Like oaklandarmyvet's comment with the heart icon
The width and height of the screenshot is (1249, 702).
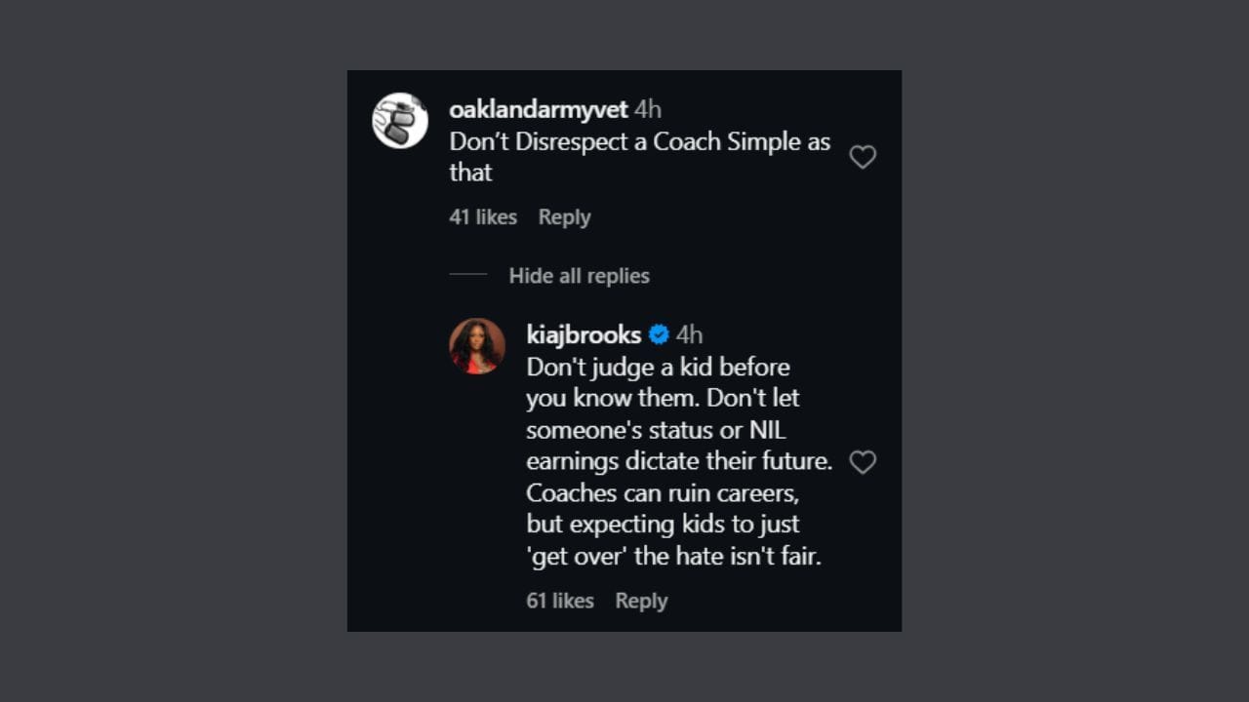click(863, 157)
